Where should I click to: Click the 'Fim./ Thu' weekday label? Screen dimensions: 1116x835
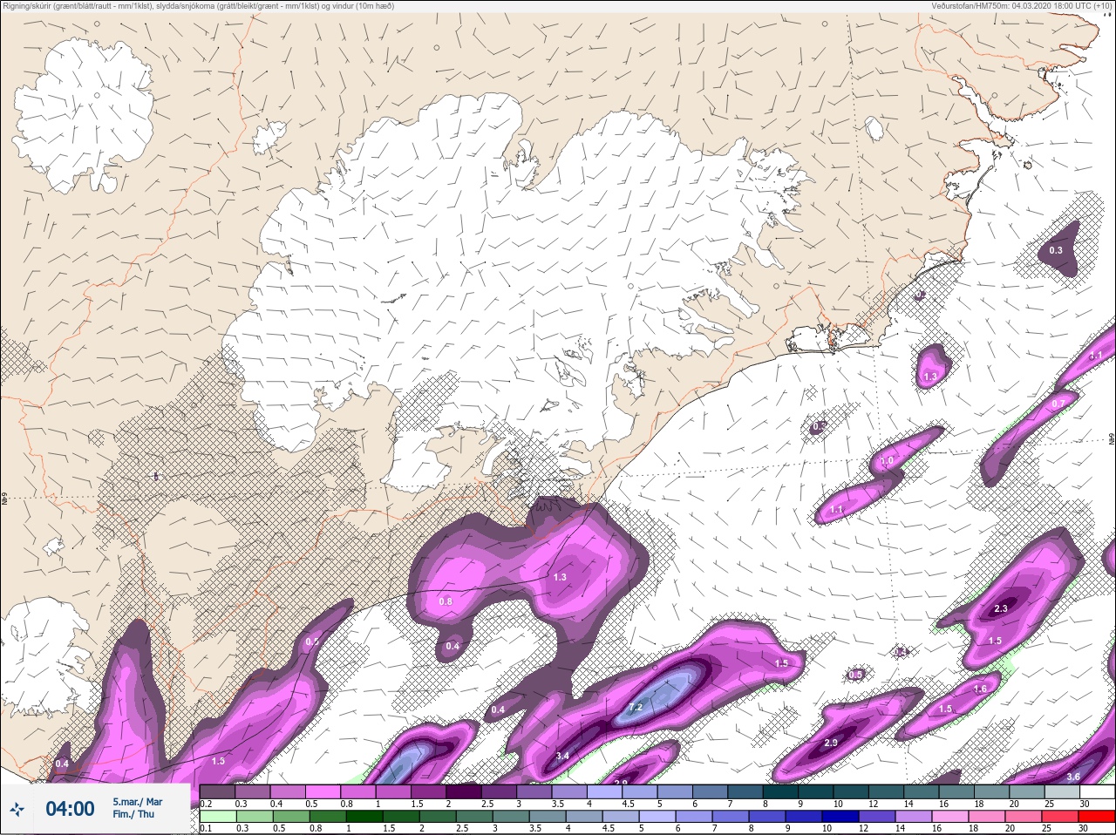(x=133, y=814)
